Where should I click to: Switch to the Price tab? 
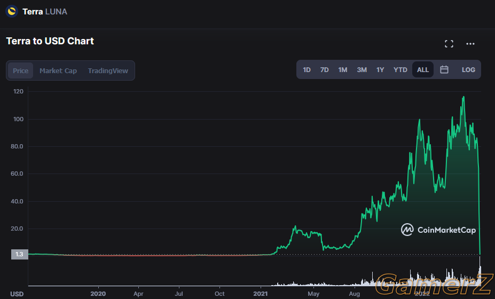(20, 70)
